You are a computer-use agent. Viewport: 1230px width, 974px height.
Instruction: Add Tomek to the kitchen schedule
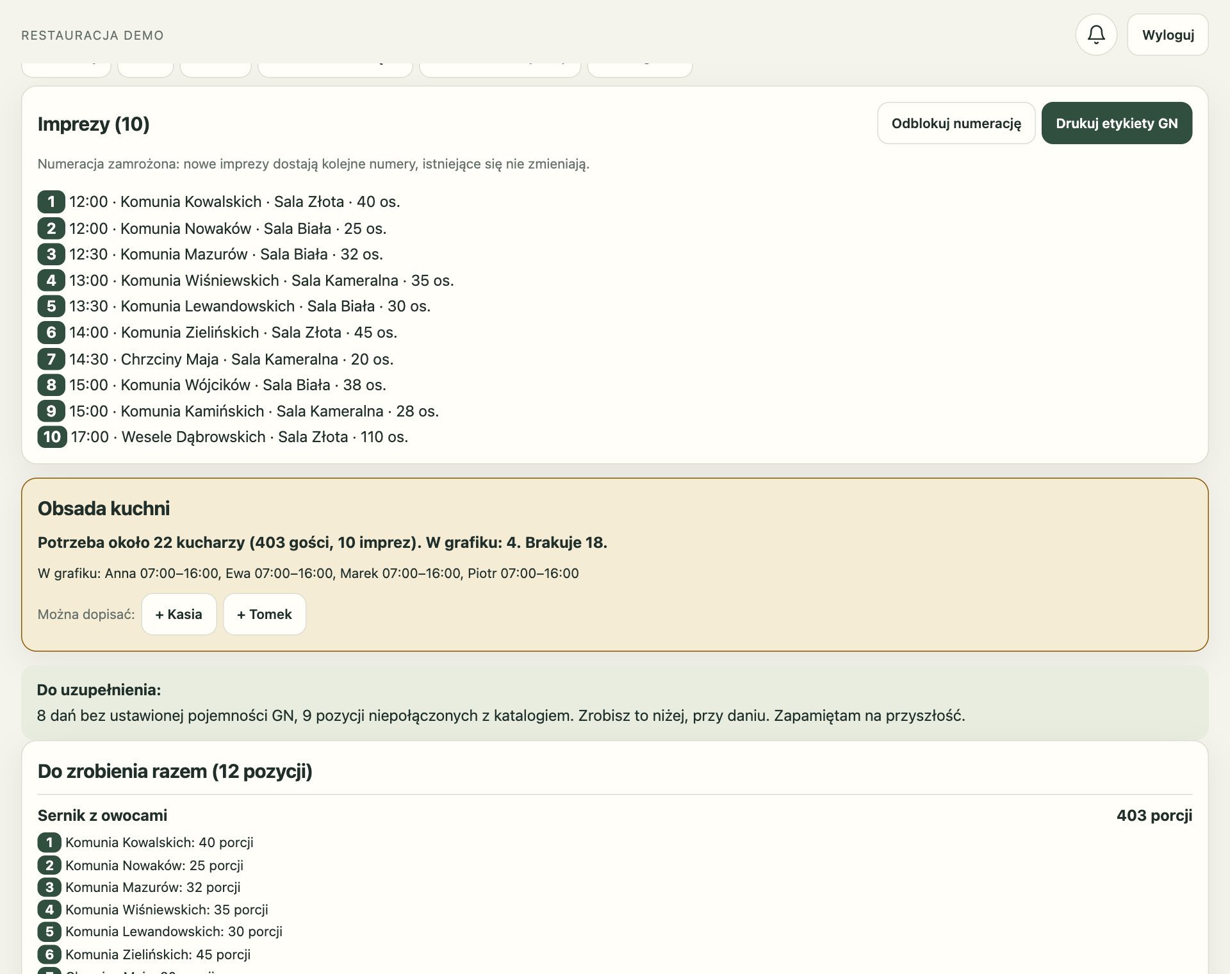pos(265,614)
